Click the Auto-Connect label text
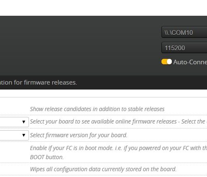The height and width of the screenshot is (177, 207). [x=190, y=62]
